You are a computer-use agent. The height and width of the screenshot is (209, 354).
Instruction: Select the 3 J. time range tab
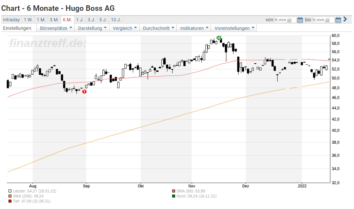pyautogui.click(x=91, y=20)
